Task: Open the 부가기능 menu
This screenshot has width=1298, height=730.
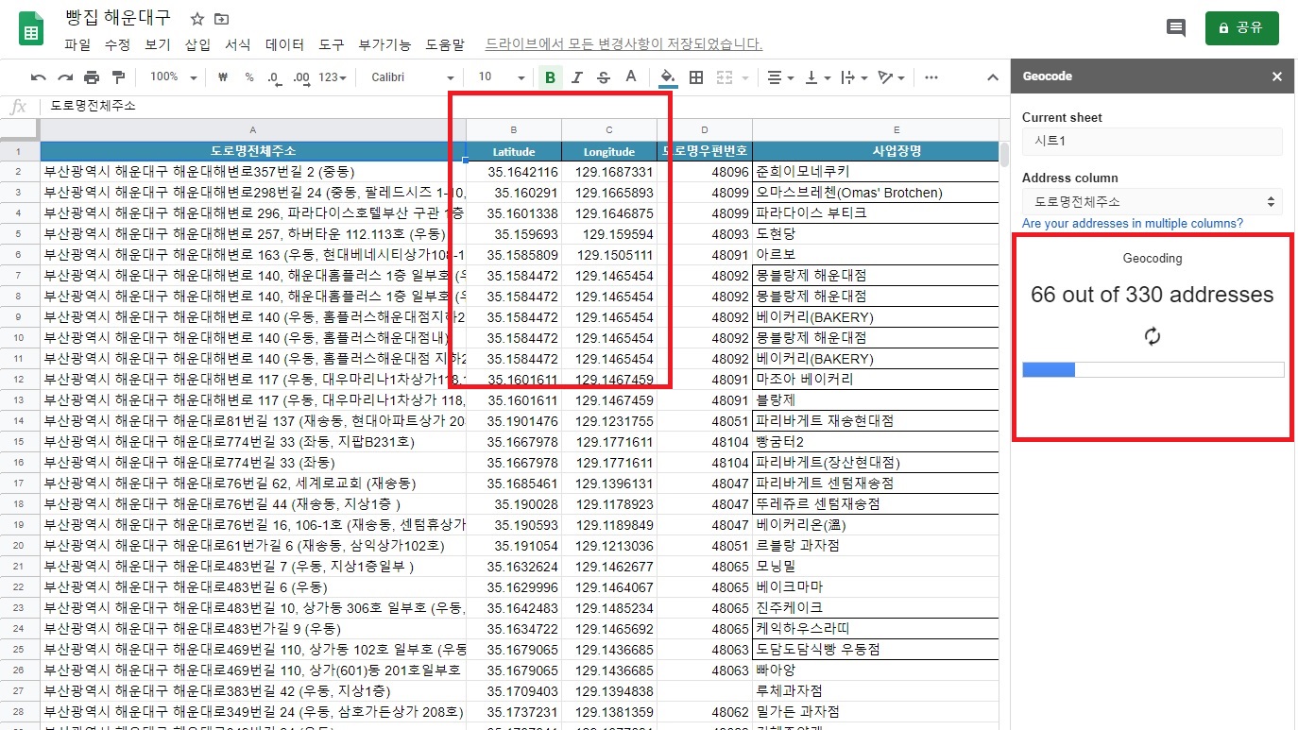Action: 384,44
